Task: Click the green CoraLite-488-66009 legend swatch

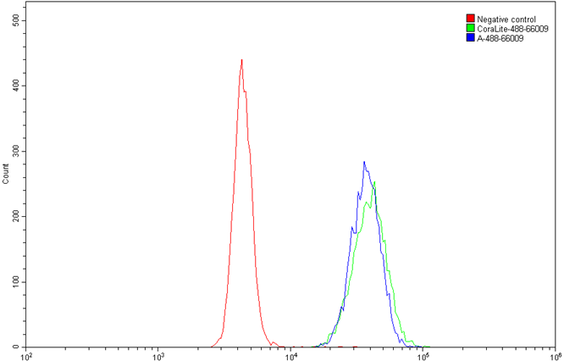Action: (x=470, y=29)
